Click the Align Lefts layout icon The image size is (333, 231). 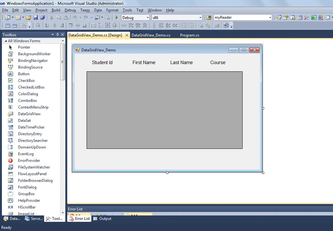48,25
